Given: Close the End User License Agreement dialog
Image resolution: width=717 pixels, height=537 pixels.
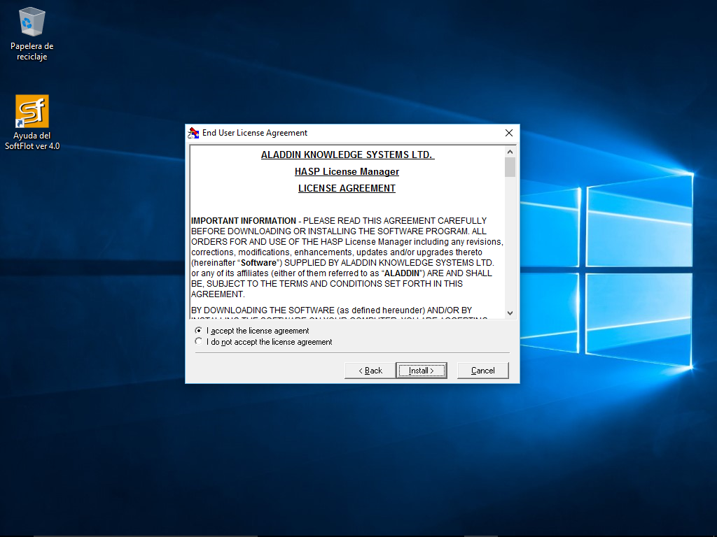Looking at the screenshot, I should [x=509, y=133].
